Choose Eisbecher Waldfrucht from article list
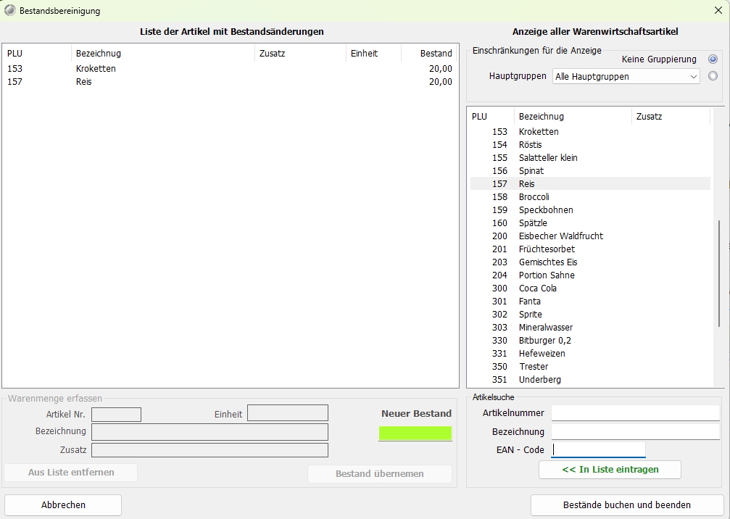The height and width of the screenshot is (519, 730). [x=560, y=236]
